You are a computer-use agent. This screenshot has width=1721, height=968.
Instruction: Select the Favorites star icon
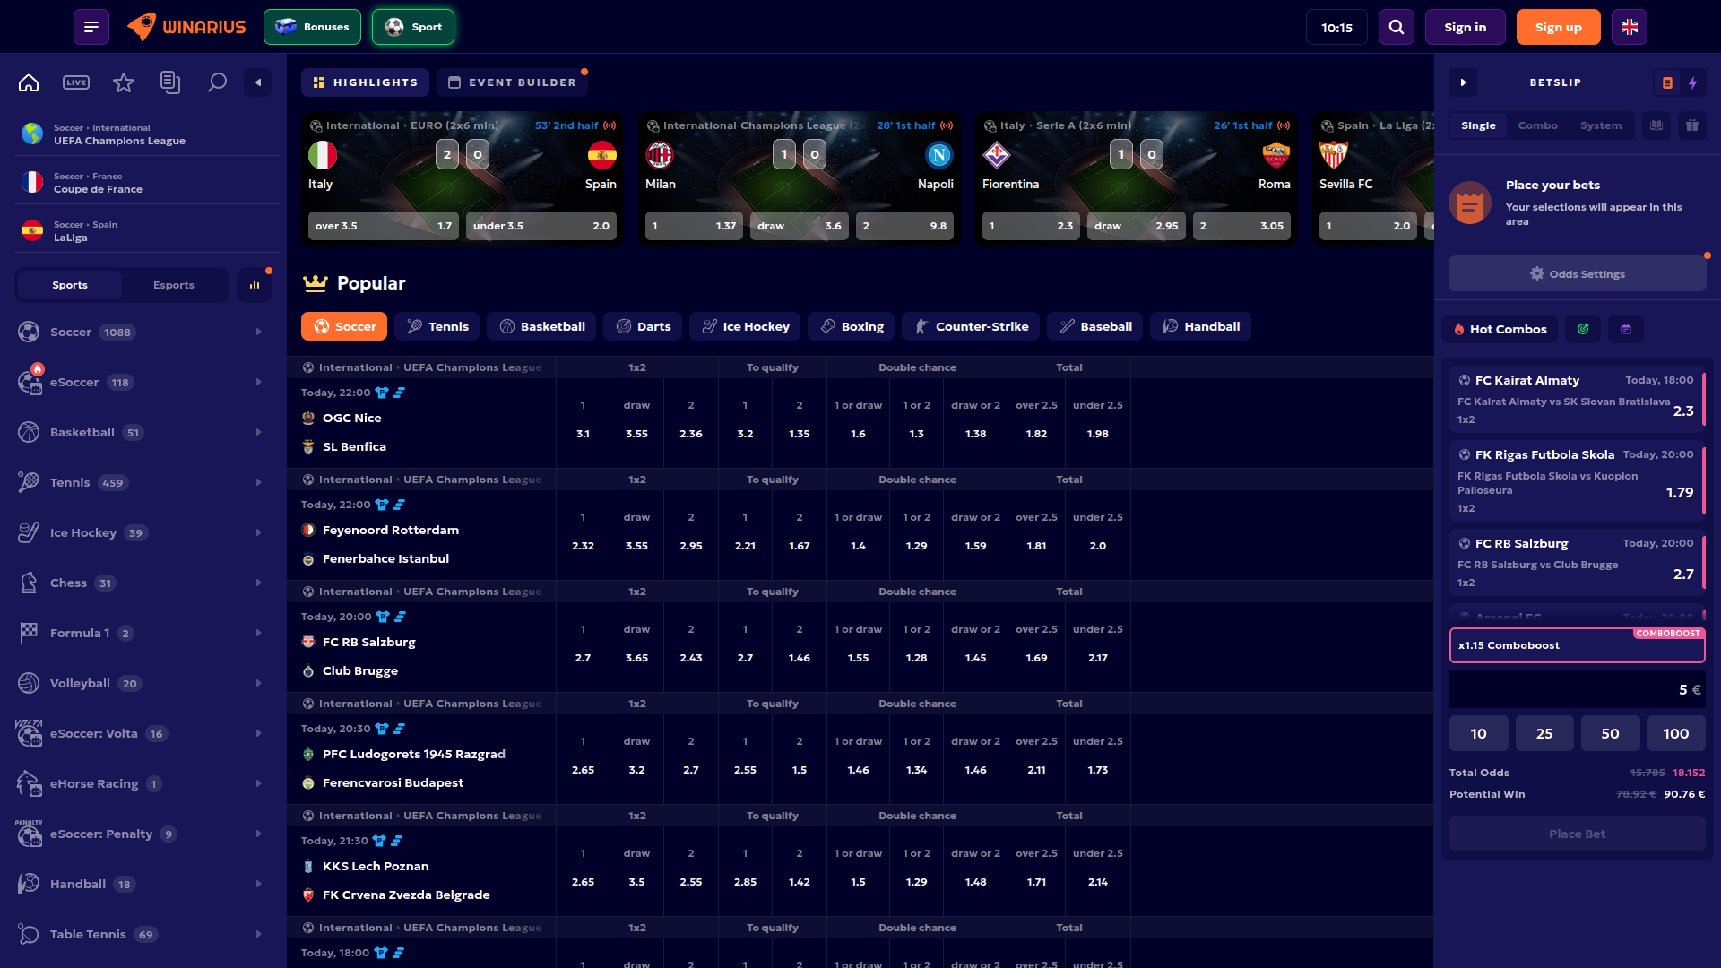(x=123, y=82)
